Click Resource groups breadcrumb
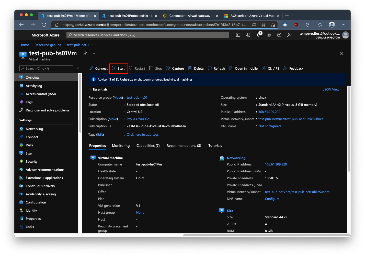Screen dimensions: 365x256 point(48,45)
